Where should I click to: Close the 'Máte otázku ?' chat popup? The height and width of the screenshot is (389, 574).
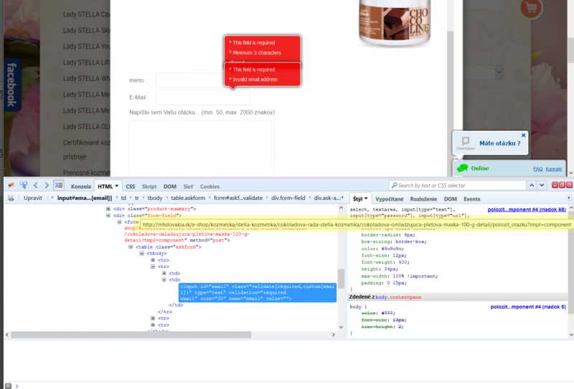523,135
